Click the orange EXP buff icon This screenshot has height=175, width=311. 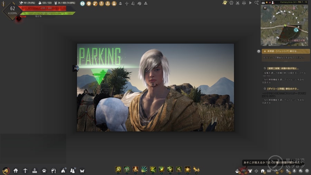[x=101, y=3]
